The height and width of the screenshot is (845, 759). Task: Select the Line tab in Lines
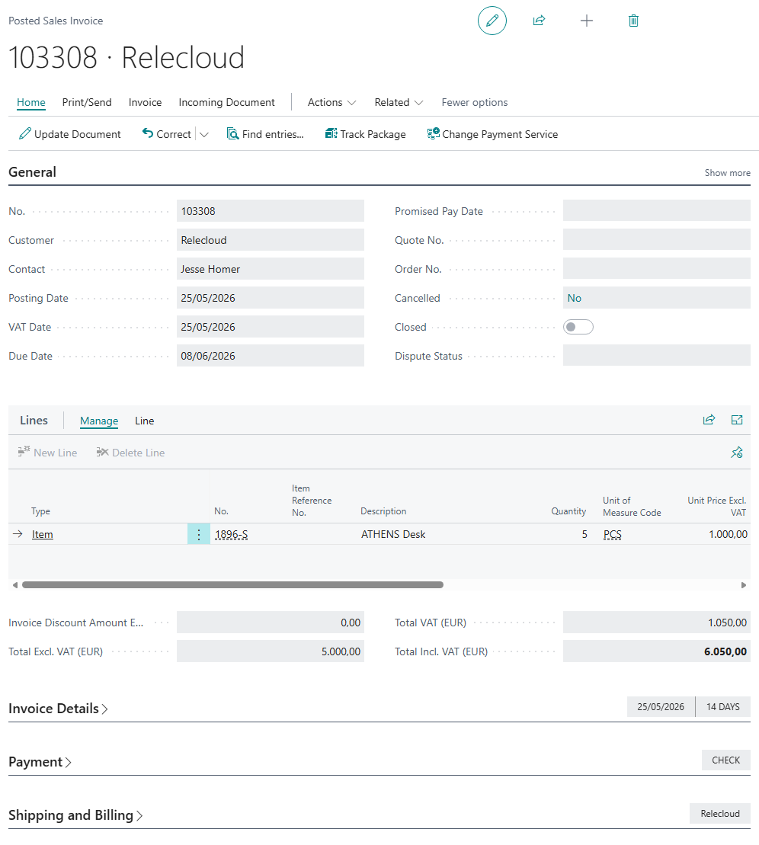point(145,421)
